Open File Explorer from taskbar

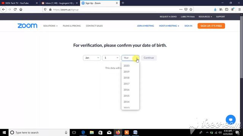click(92, 133)
